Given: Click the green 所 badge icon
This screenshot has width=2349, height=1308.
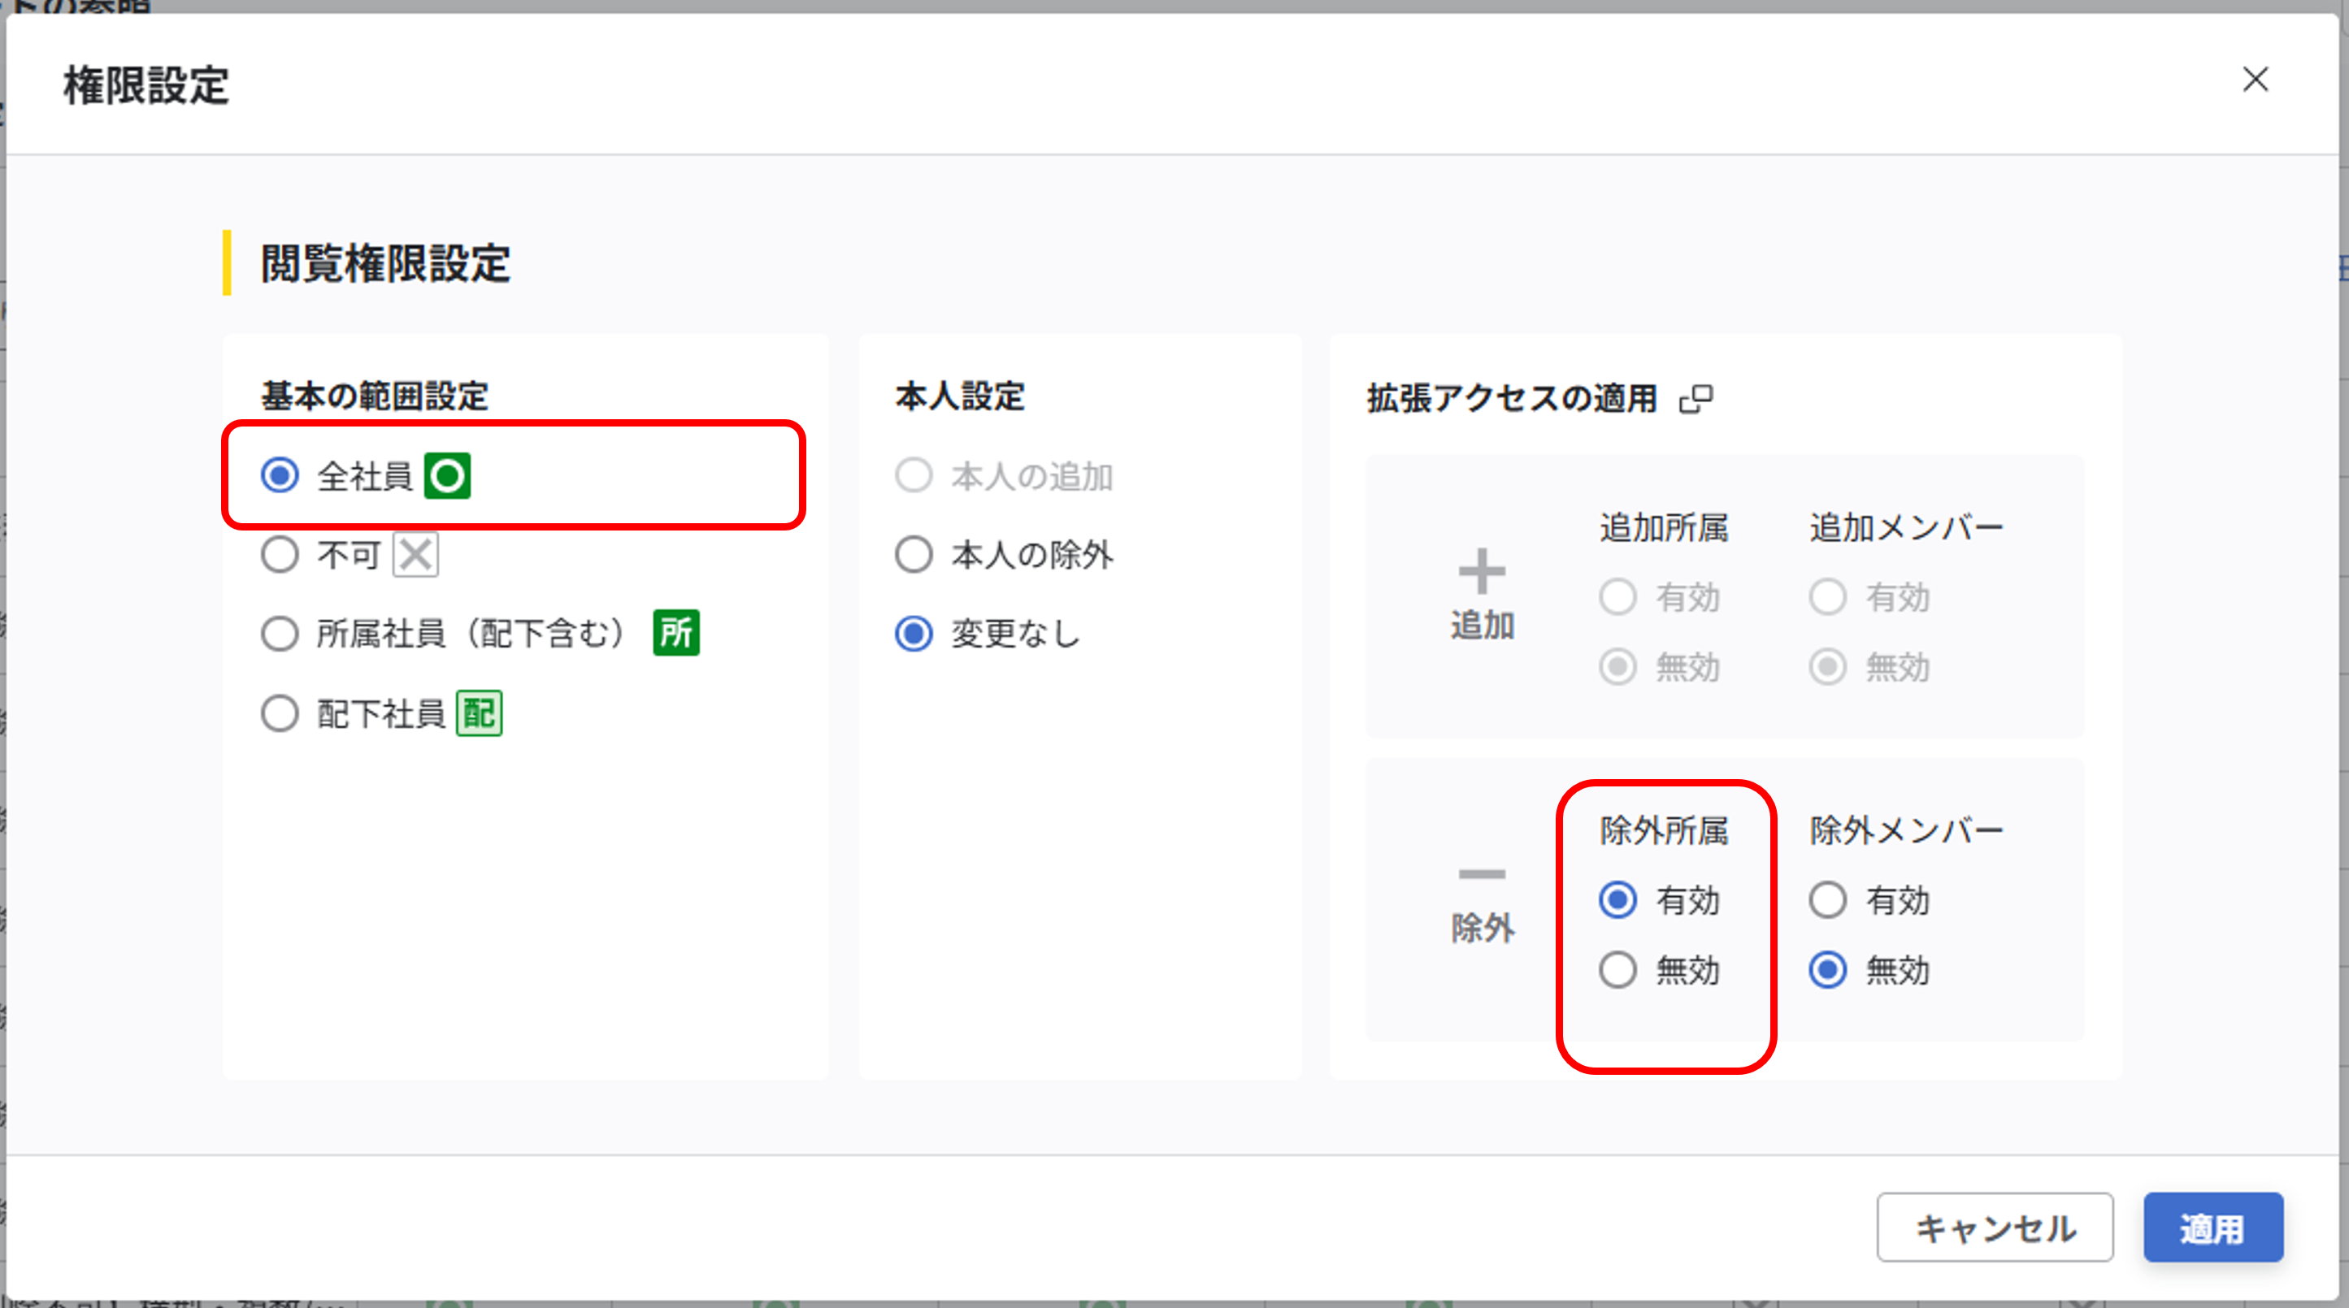Looking at the screenshot, I should click(x=675, y=633).
